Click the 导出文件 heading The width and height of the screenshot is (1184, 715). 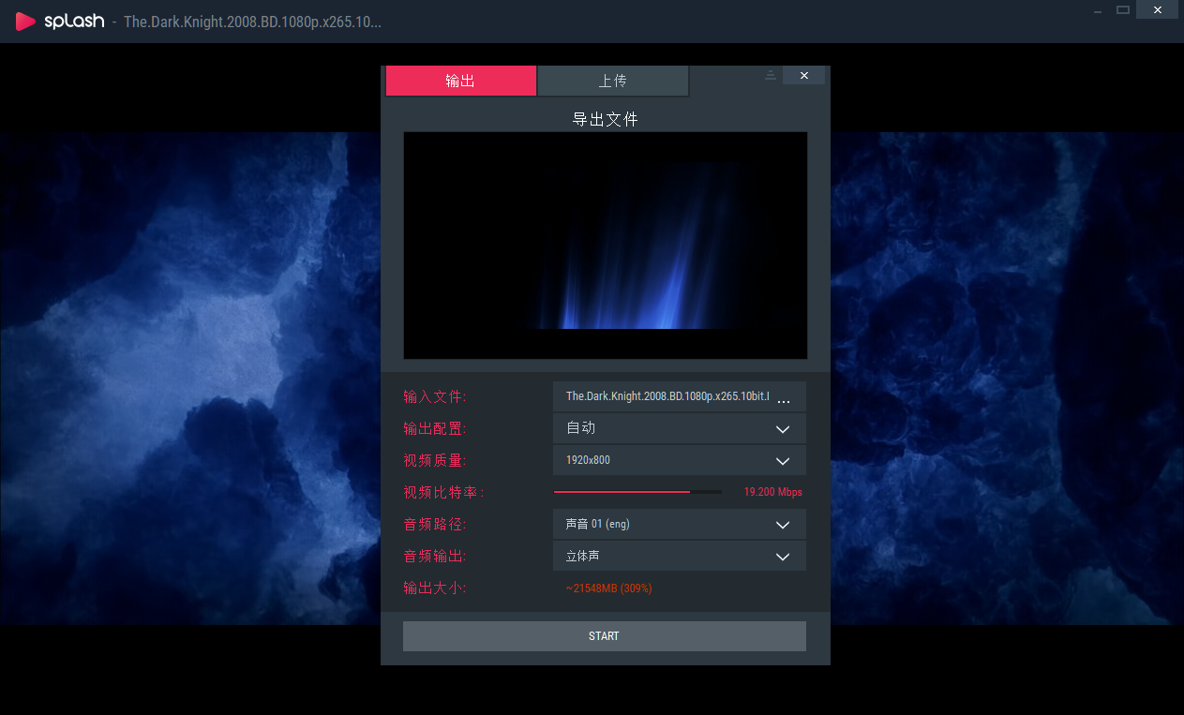606,120
